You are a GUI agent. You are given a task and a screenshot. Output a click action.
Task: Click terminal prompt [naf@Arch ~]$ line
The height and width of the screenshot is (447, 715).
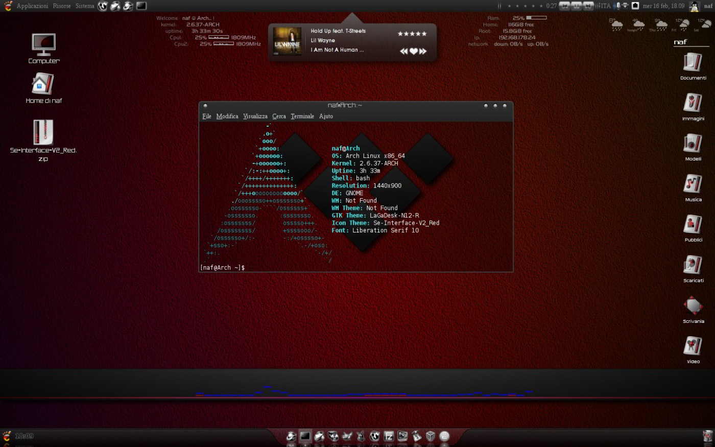pos(223,268)
